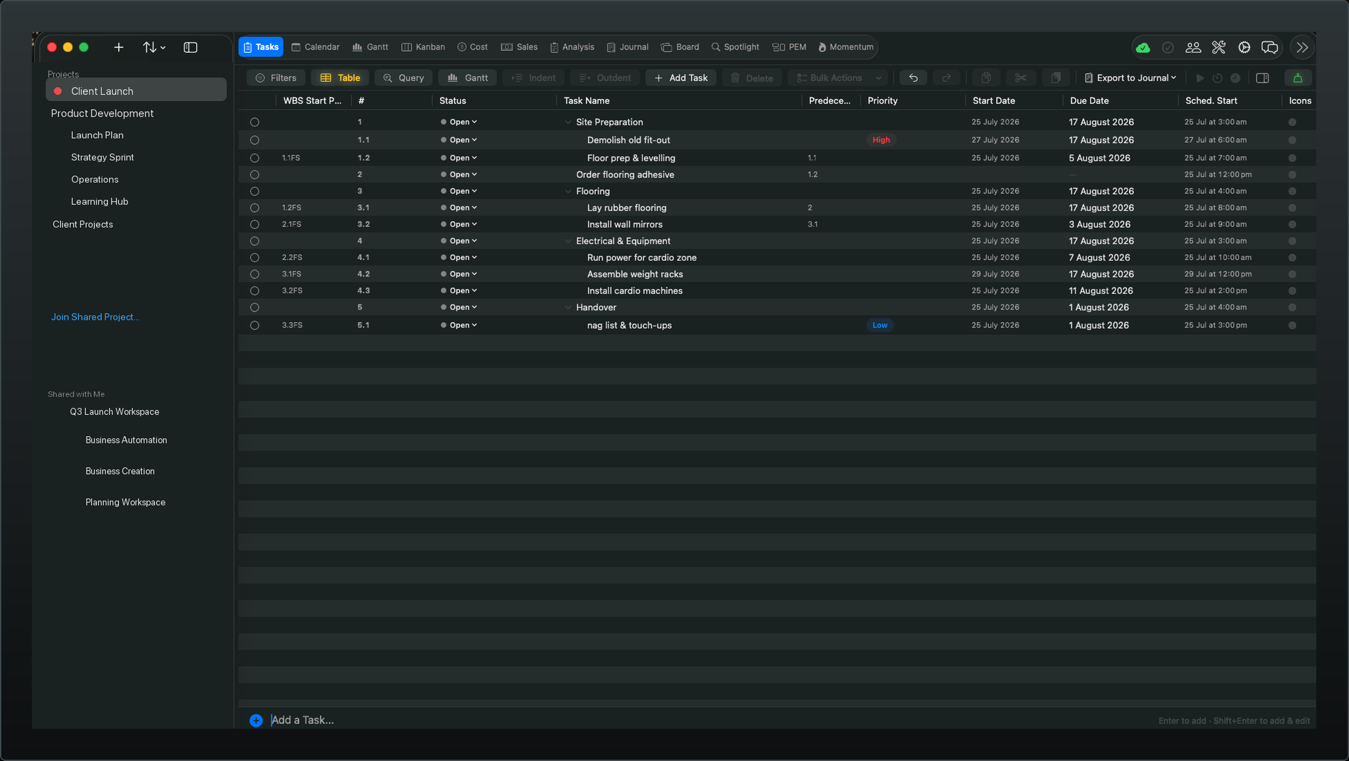Screen dimensions: 1349x761
Task: Mark Demolish old fit-out complete
Action: [254, 140]
